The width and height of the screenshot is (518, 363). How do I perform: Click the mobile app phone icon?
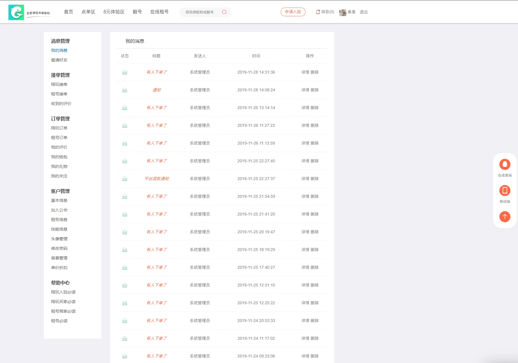(505, 191)
